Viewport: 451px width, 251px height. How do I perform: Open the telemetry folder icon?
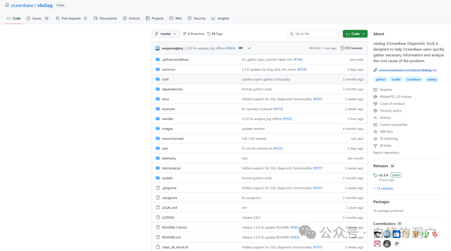[x=157, y=158]
